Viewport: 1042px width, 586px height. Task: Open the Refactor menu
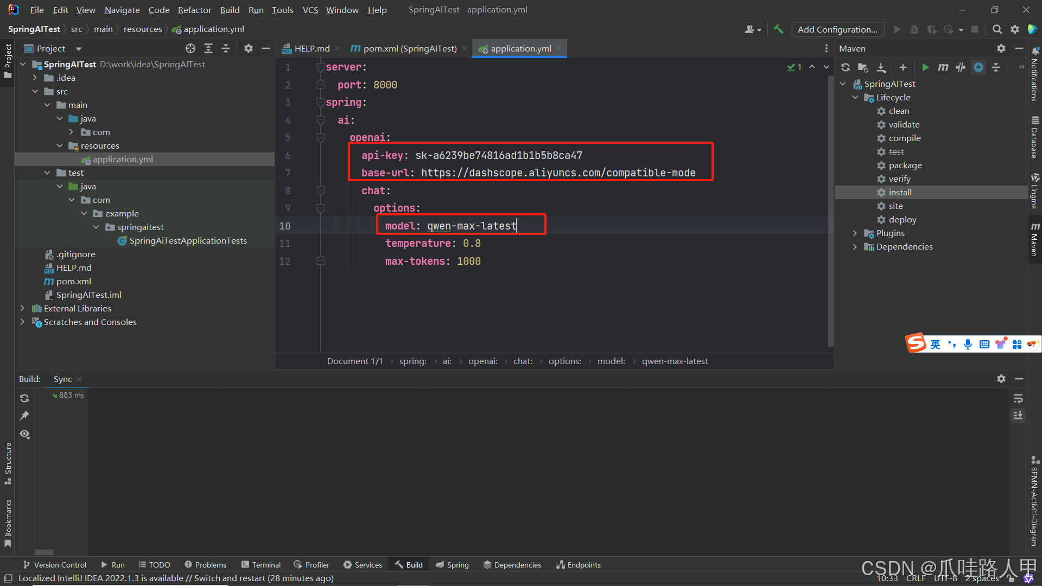tap(194, 10)
